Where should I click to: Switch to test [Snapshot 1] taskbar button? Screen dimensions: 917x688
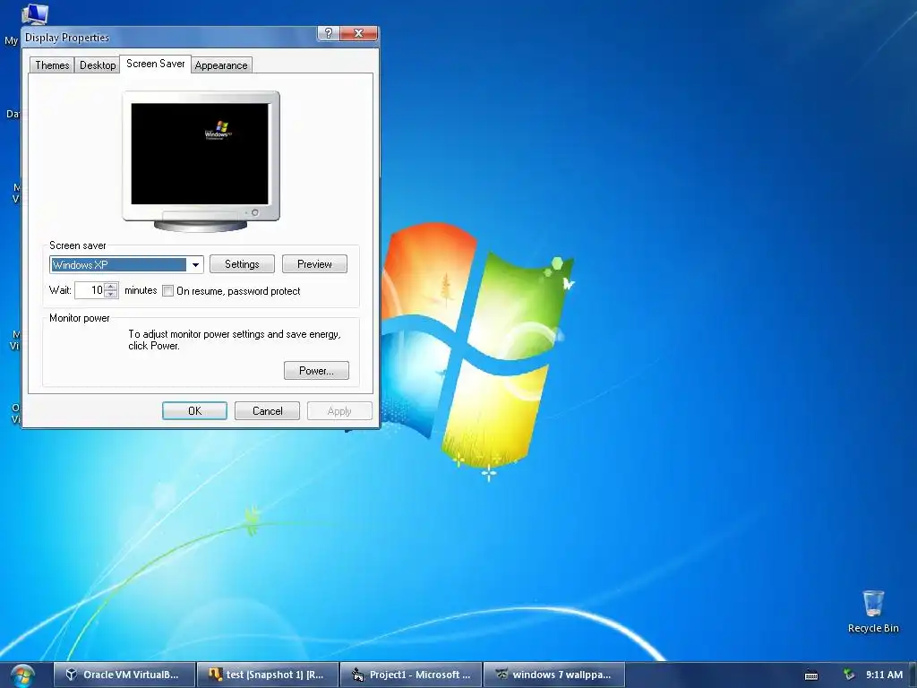[268, 675]
